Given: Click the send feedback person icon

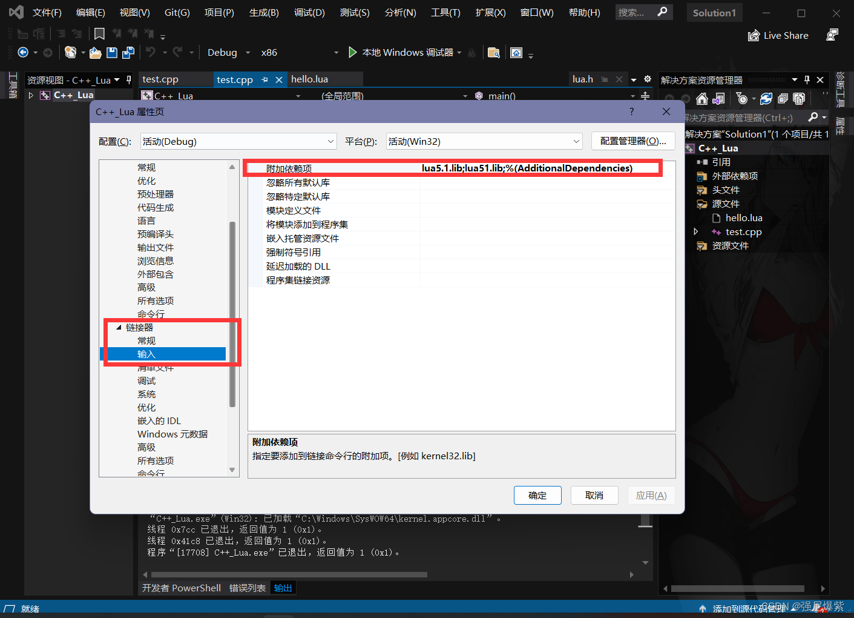Looking at the screenshot, I should pyautogui.click(x=833, y=35).
